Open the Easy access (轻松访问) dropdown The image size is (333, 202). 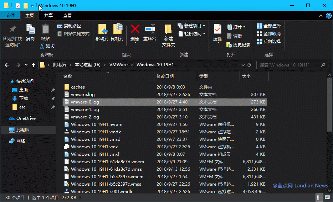coord(191,34)
